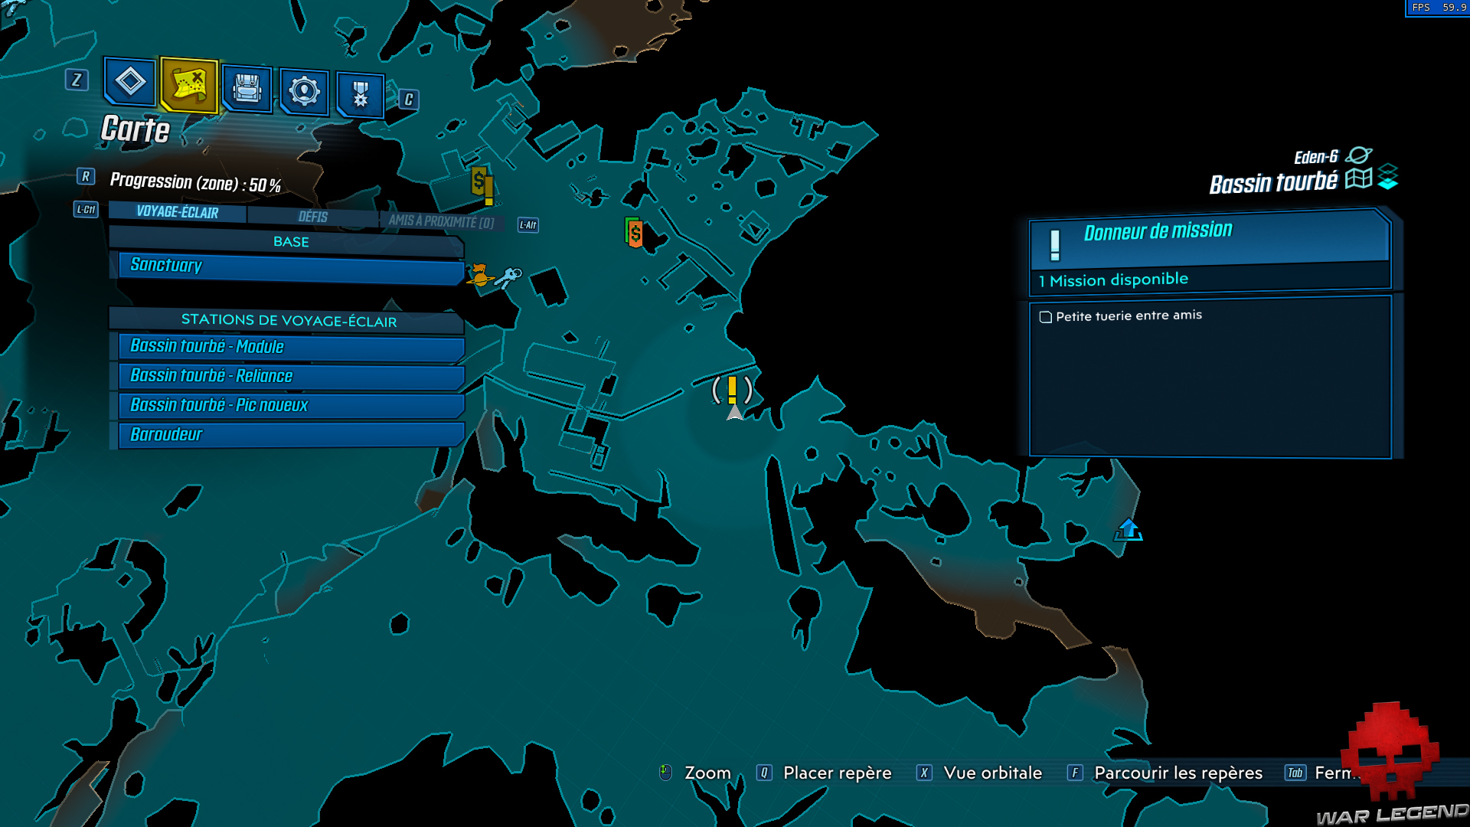
Task: Choose Bassin tourbé - Module station
Action: tap(291, 347)
